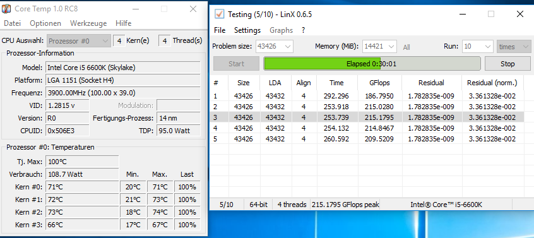Screen dimensions: 534x238
Task: Click the Model field Intel Core i5 6600K
Action: click(123, 68)
